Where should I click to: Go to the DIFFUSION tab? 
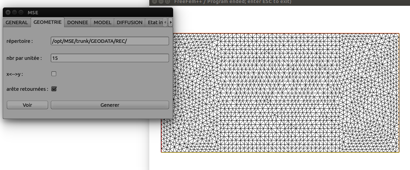pos(130,22)
